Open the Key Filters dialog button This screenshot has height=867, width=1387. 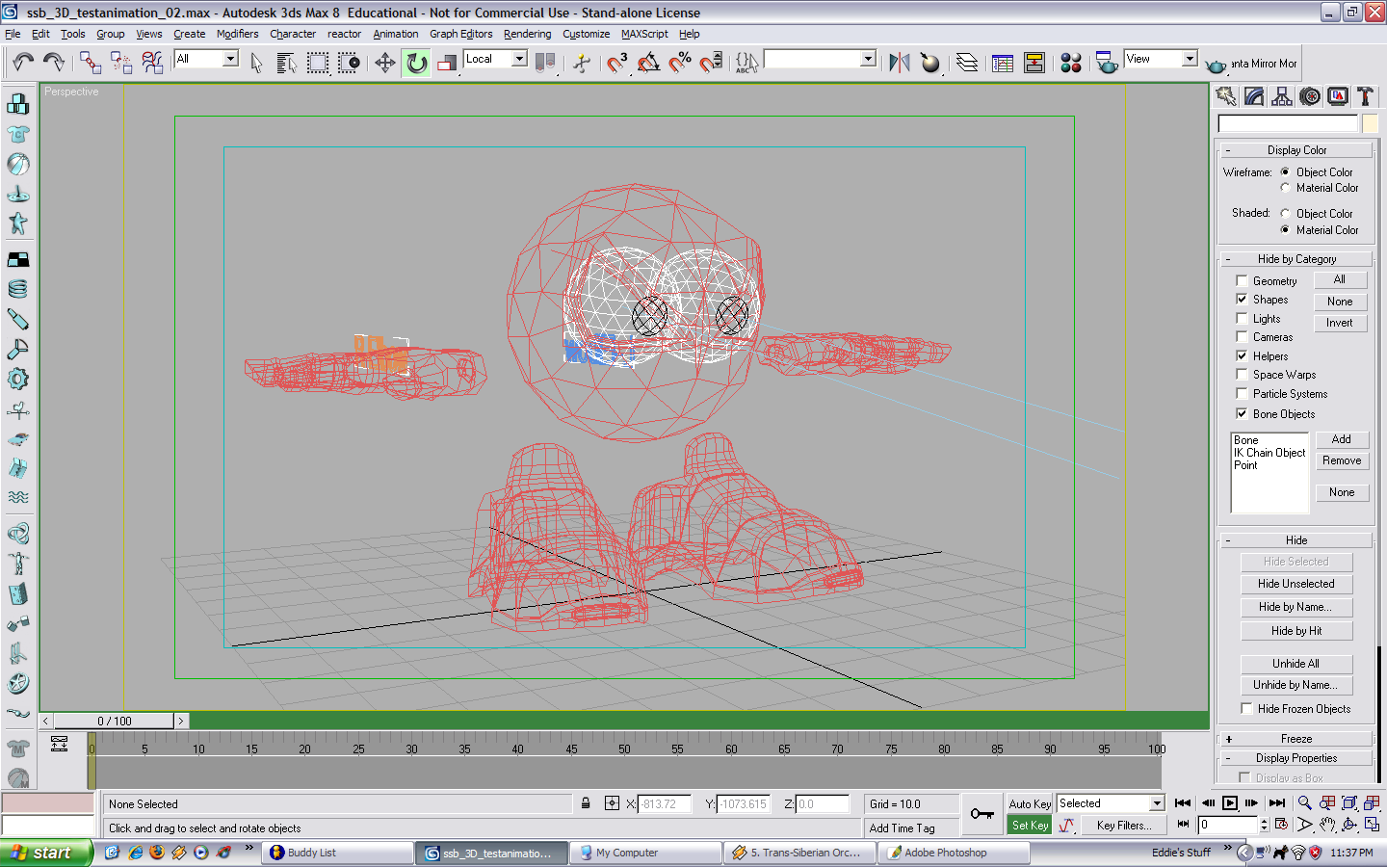pos(1124,826)
